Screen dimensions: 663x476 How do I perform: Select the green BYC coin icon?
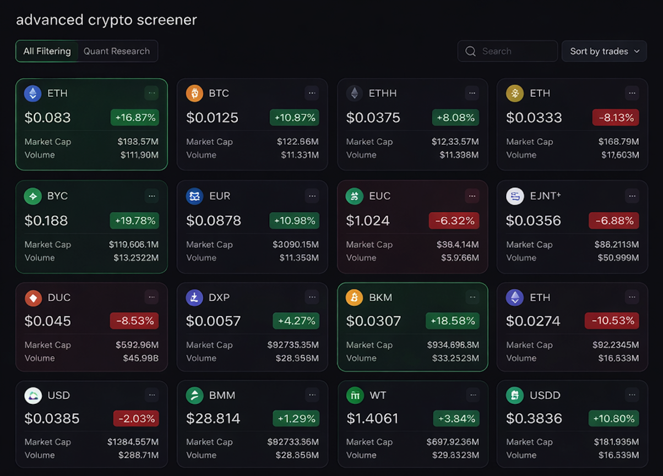(32, 196)
